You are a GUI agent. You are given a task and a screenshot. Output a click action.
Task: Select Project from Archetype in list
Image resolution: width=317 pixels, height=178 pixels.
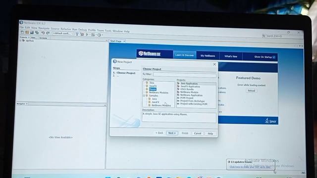192,101
